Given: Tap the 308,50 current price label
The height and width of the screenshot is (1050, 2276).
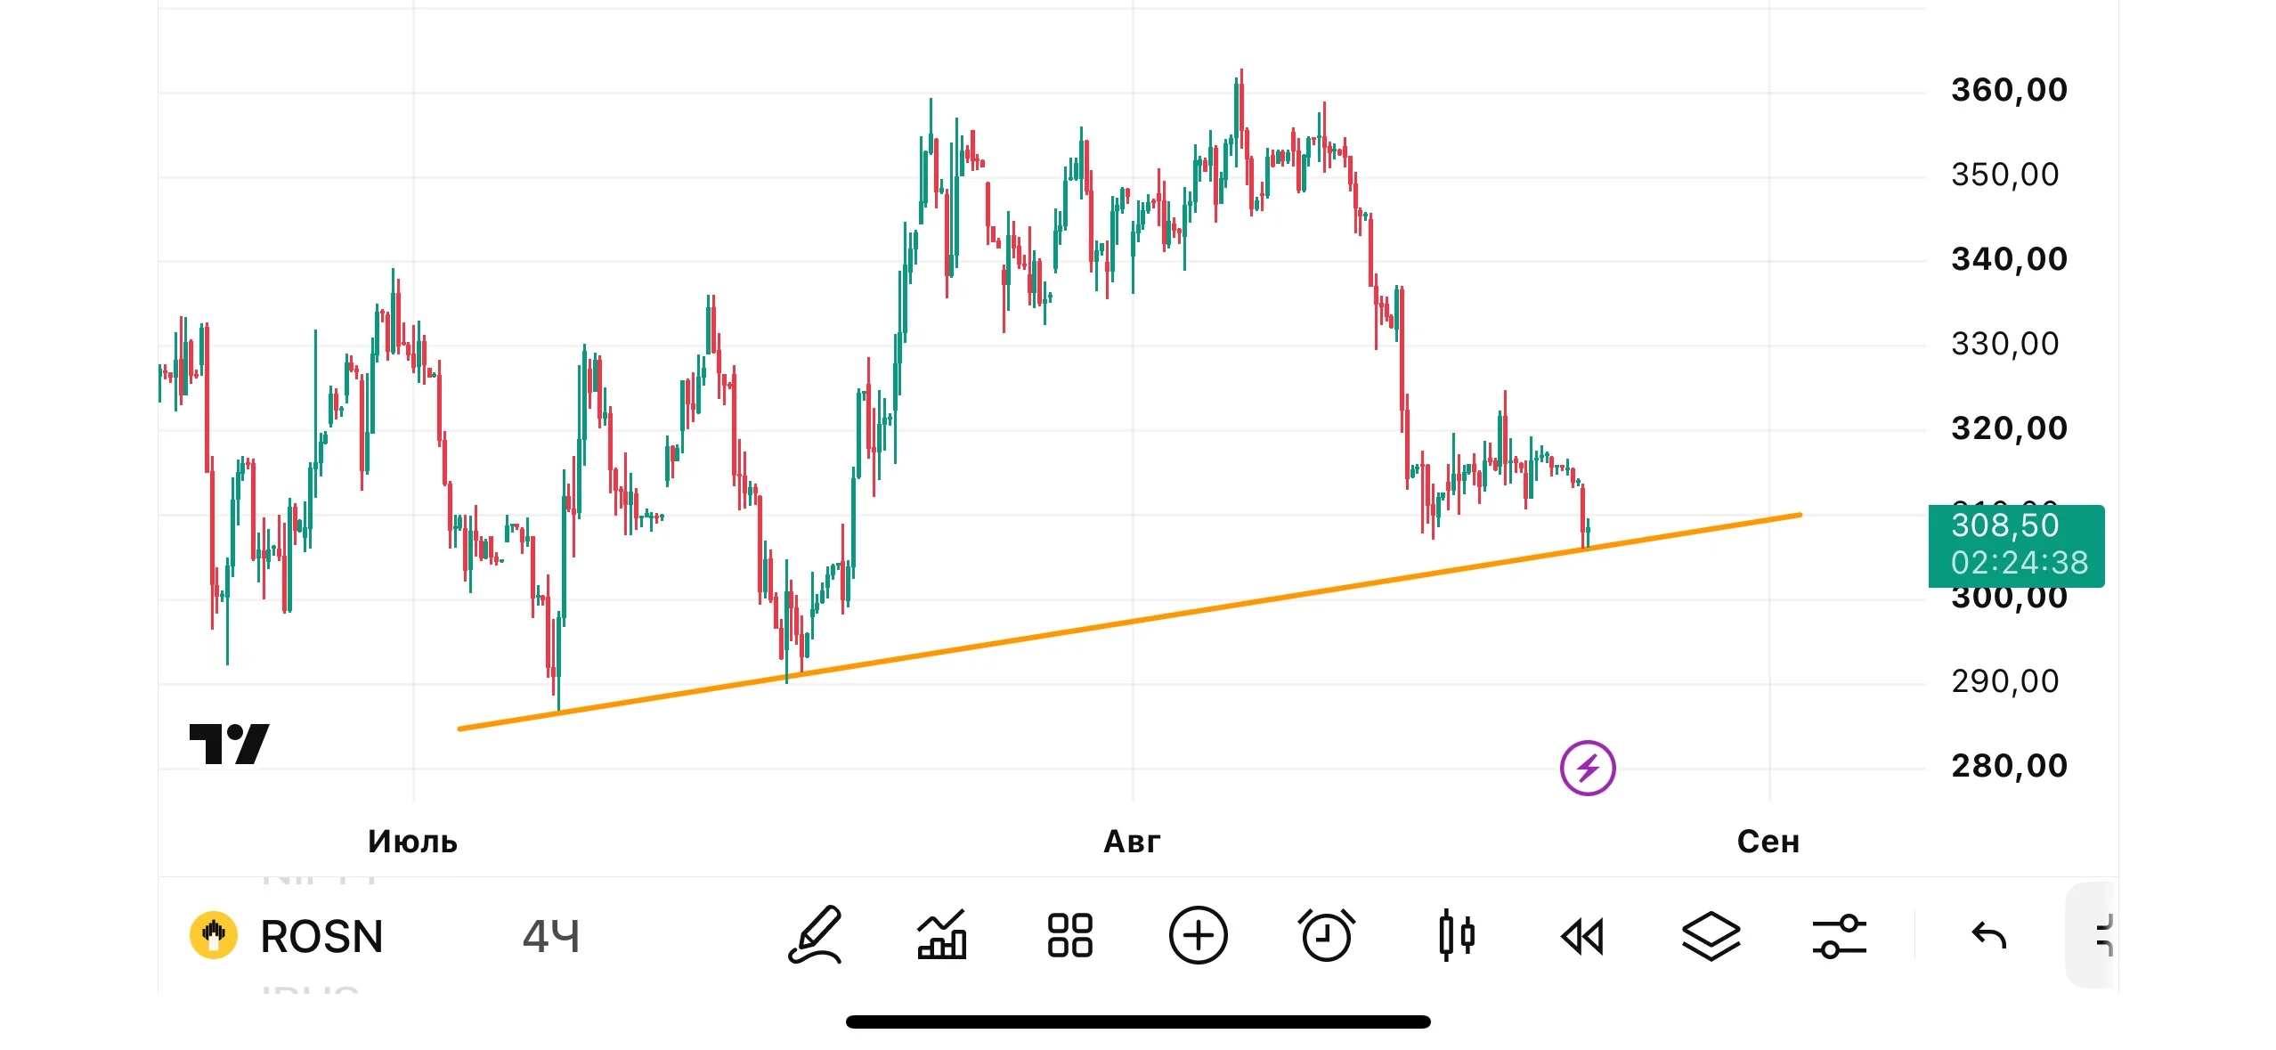Looking at the screenshot, I should [x=2016, y=545].
